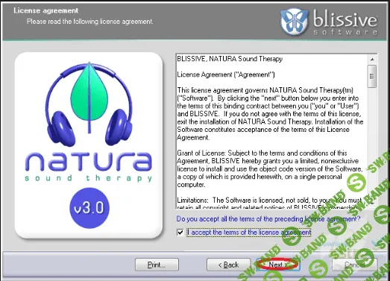Click 'Please read the following license agreement' text
The width and height of the screenshot is (390, 281).
(x=89, y=22)
